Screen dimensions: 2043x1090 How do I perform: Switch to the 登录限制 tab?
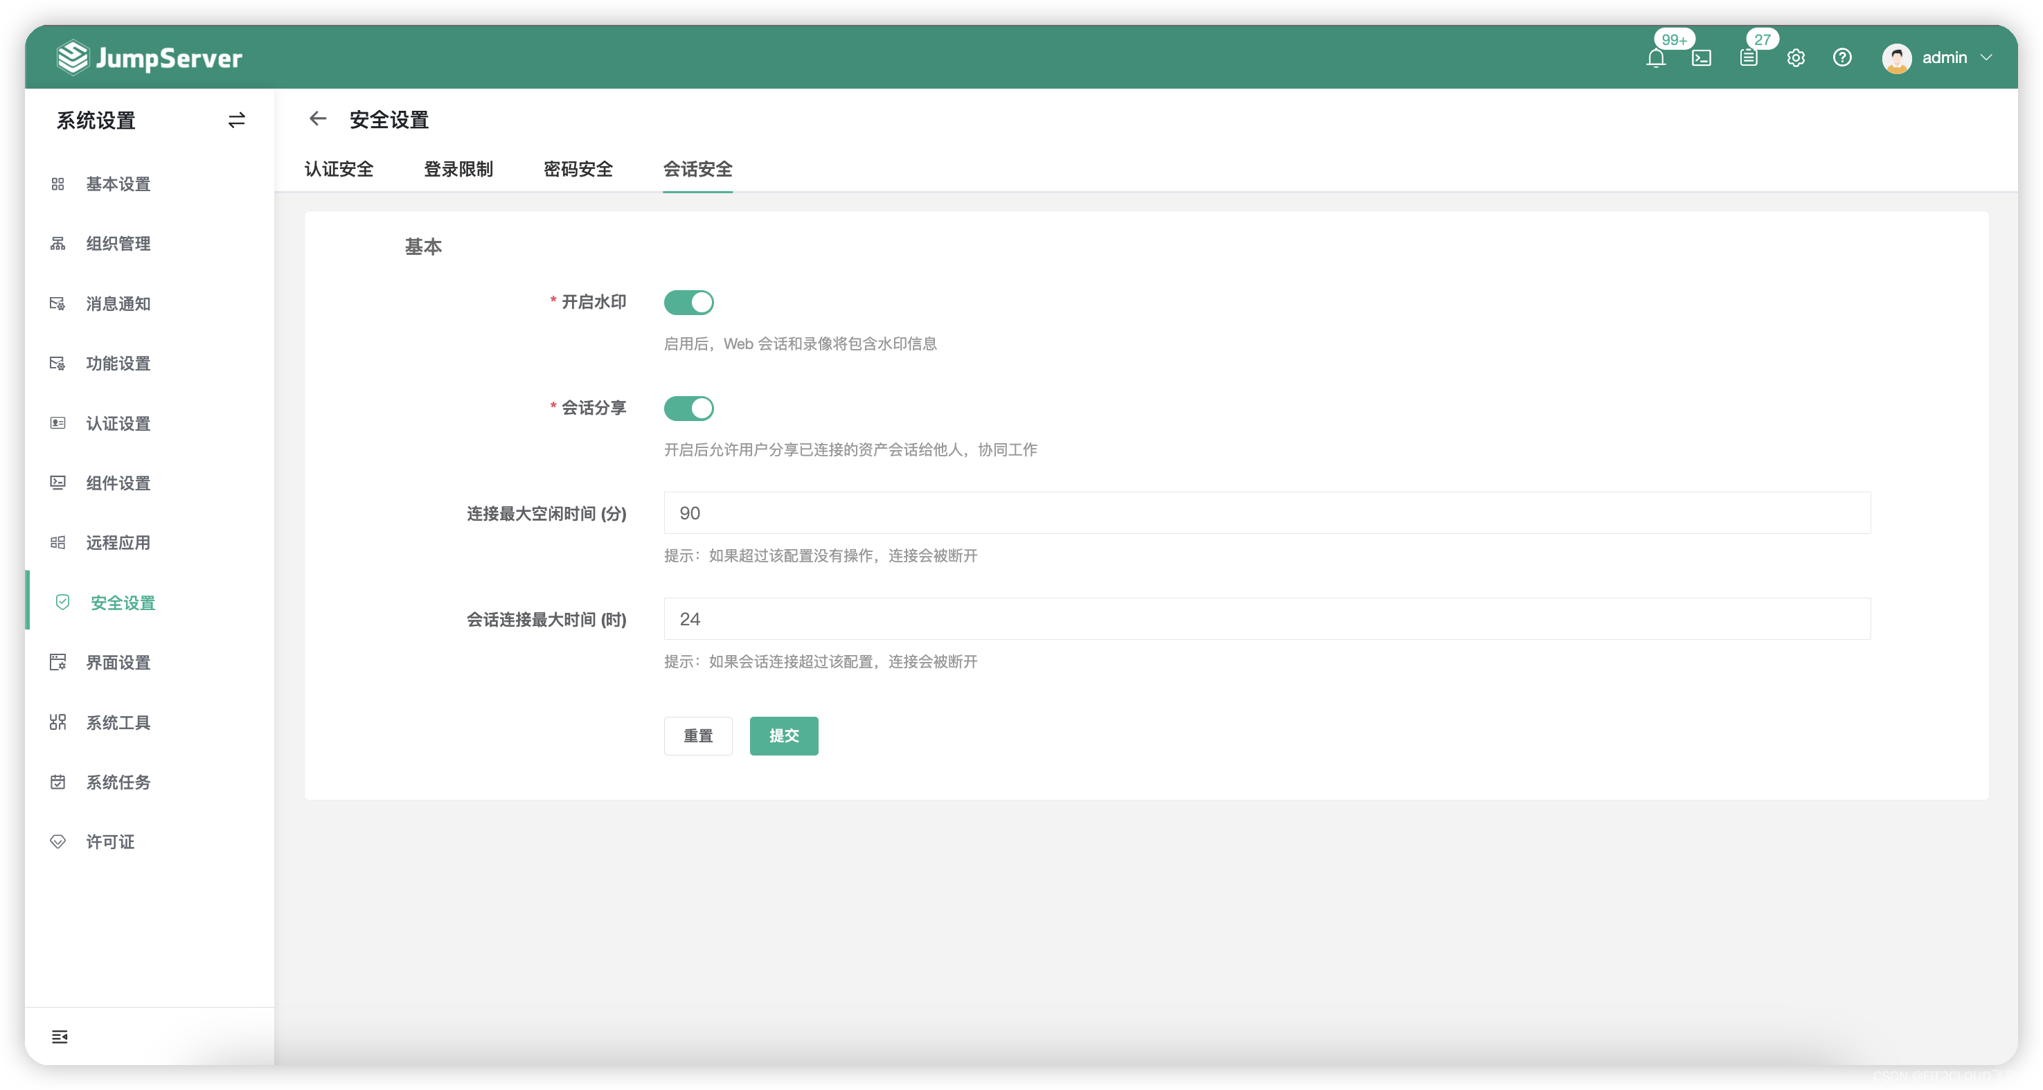point(458,169)
